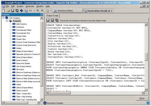Select the Table - Create New template
151x106 pixels.
tap(24, 93)
